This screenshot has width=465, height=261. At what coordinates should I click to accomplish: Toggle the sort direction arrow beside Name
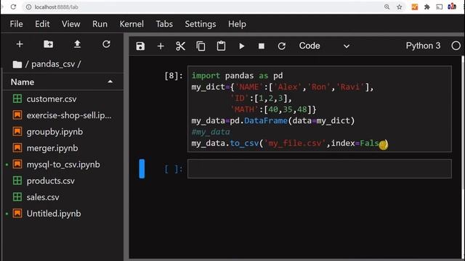pos(110,82)
